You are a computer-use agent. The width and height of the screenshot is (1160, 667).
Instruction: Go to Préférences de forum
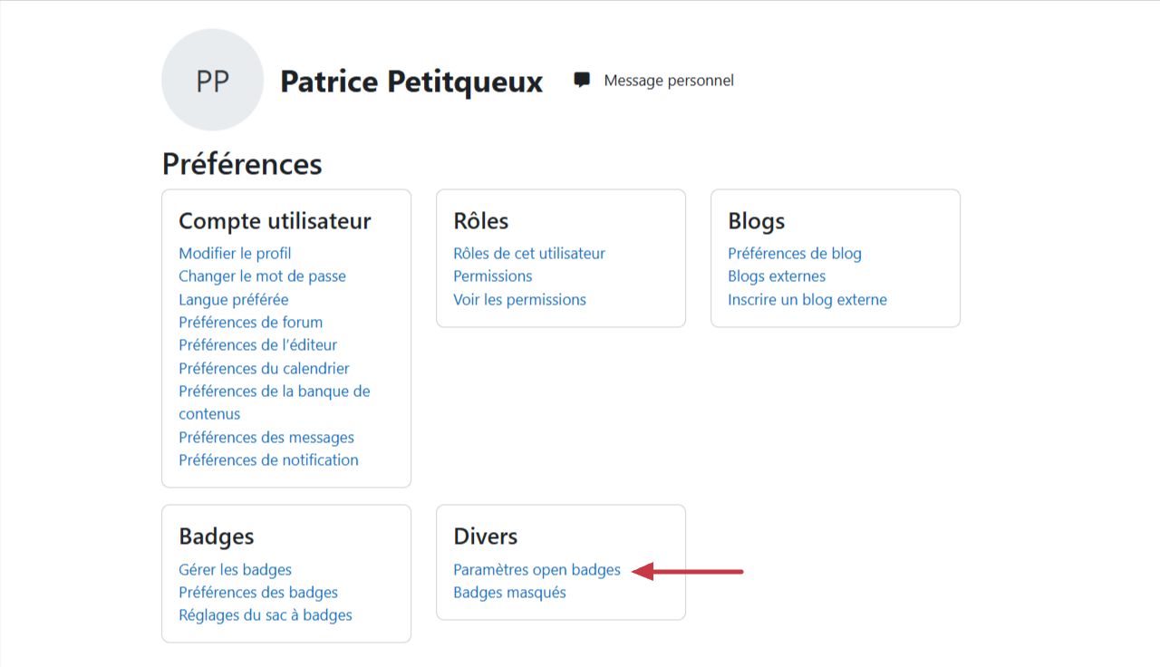(x=250, y=323)
